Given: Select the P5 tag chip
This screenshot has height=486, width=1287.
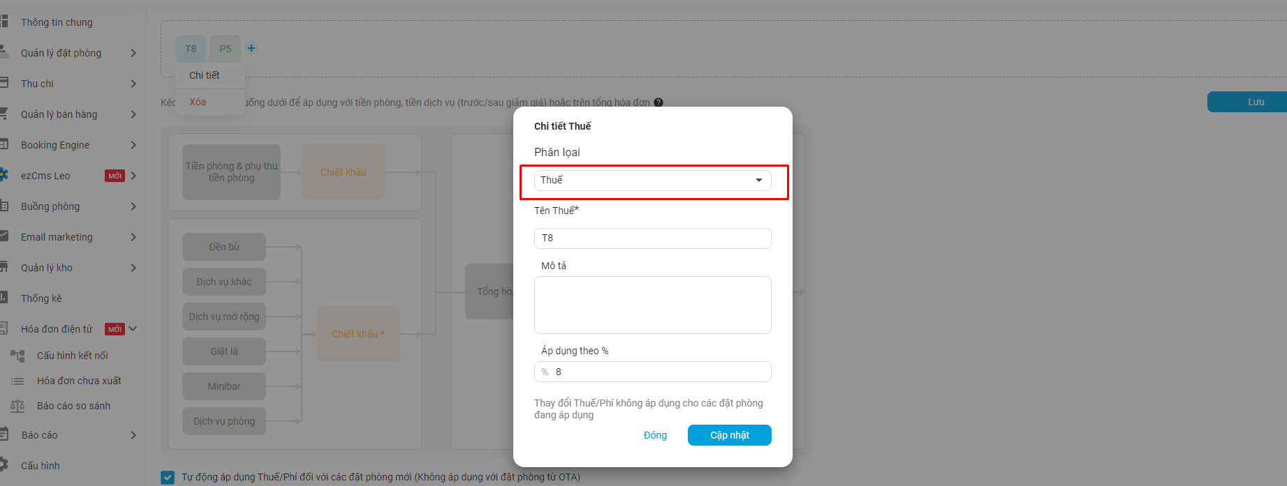Looking at the screenshot, I should tap(225, 49).
